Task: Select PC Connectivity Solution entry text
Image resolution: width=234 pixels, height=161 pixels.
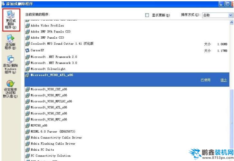Action: pos(51,156)
